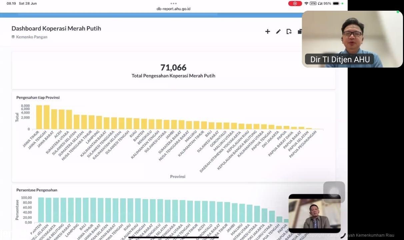This screenshot has height=240, width=404.
Task: Click the db-report.ahu.go.id address bar
Action: [173, 9]
